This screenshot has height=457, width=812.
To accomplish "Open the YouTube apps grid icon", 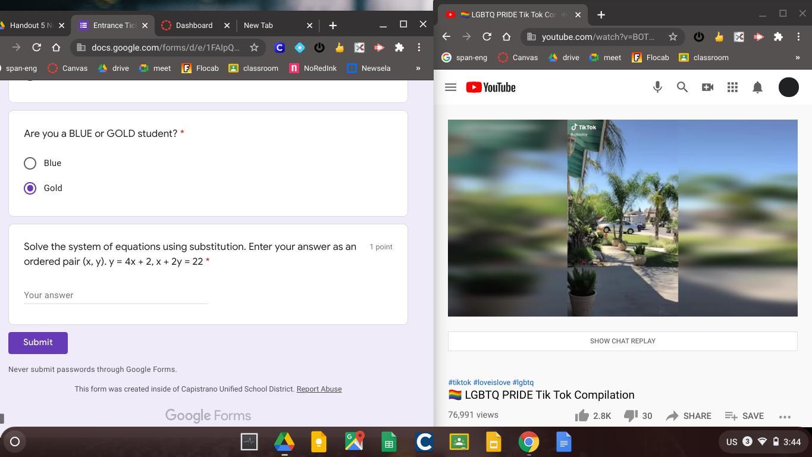I will coord(732,87).
